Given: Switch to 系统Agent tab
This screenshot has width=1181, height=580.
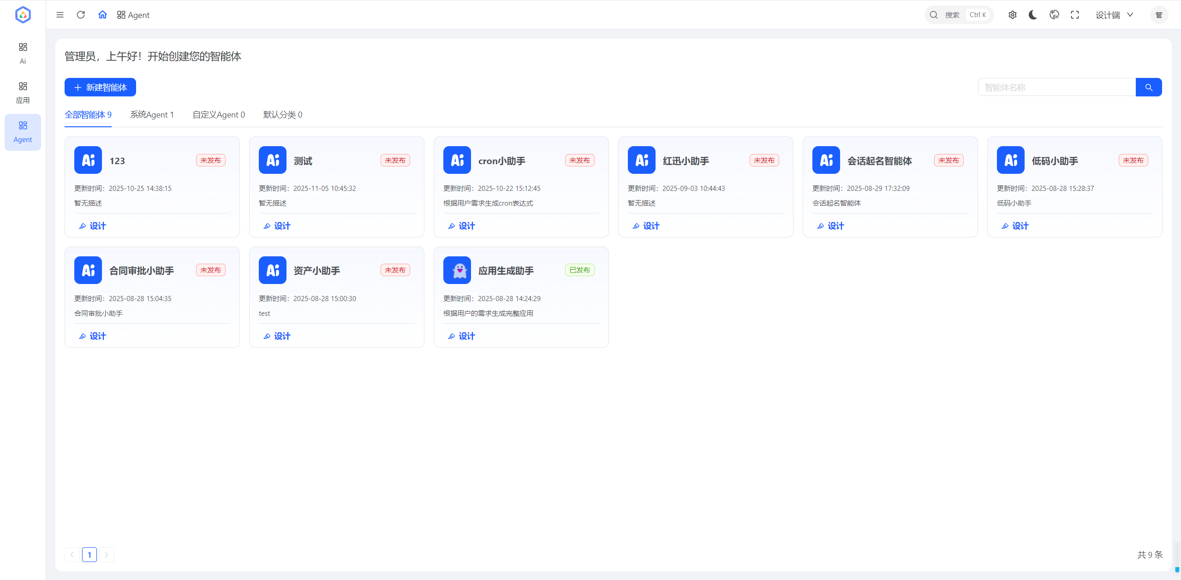Looking at the screenshot, I should point(152,114).
